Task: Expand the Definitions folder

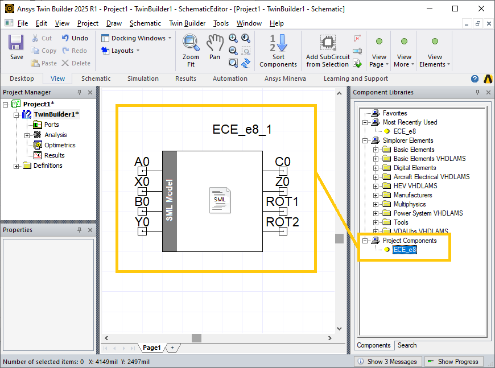Action: (x=16, y=166)
